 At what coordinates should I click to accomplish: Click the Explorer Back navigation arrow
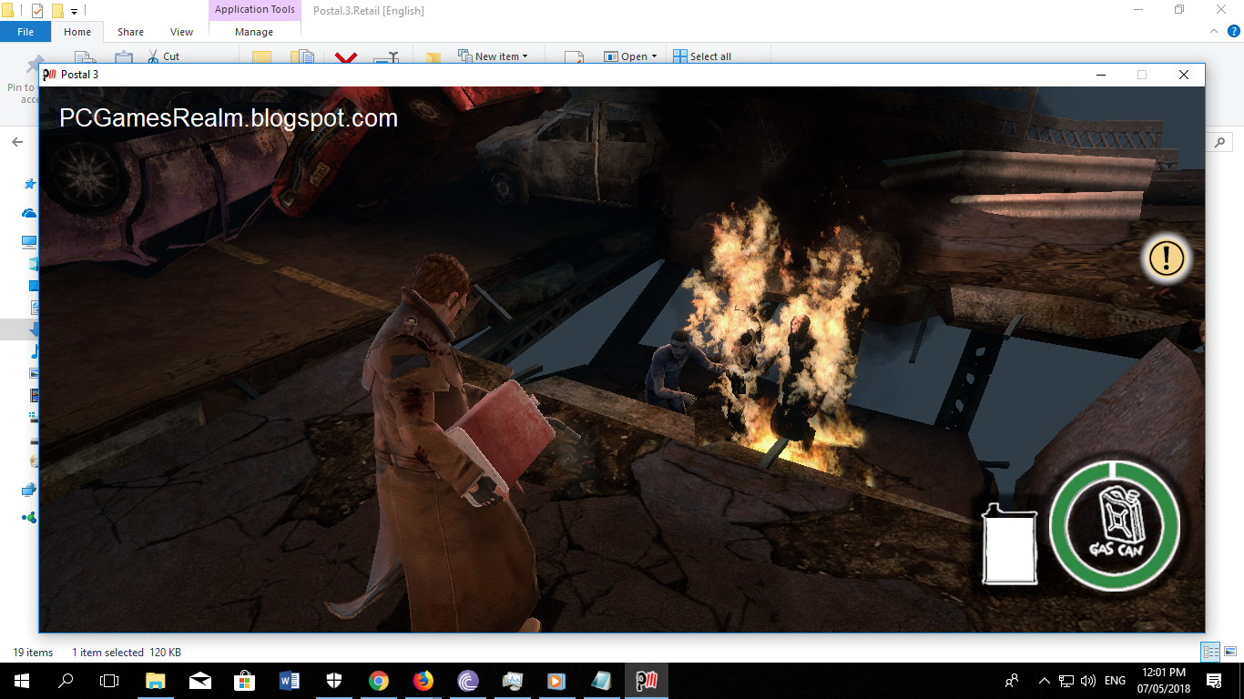click(17, 142)
